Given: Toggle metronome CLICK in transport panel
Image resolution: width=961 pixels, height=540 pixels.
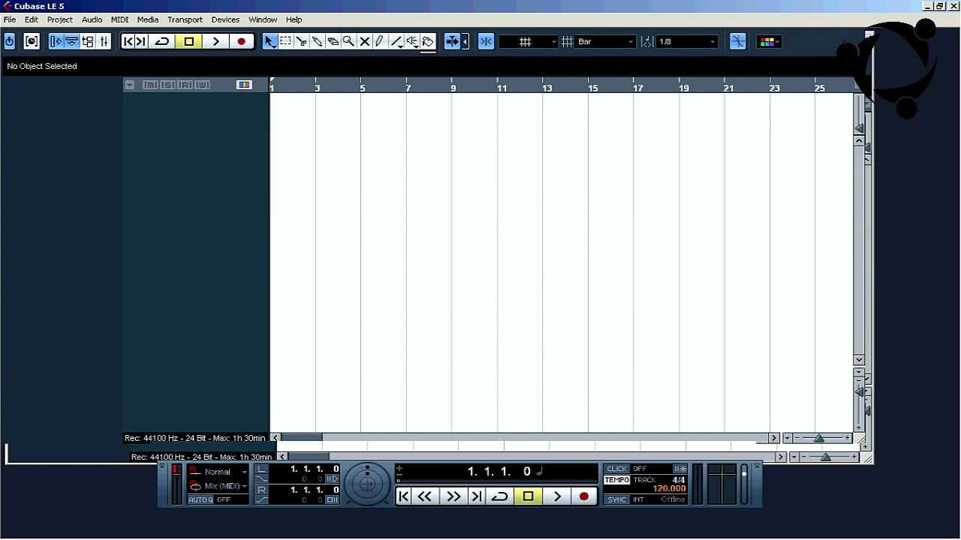Looking at the screenshot, I should tap(616, 469).
